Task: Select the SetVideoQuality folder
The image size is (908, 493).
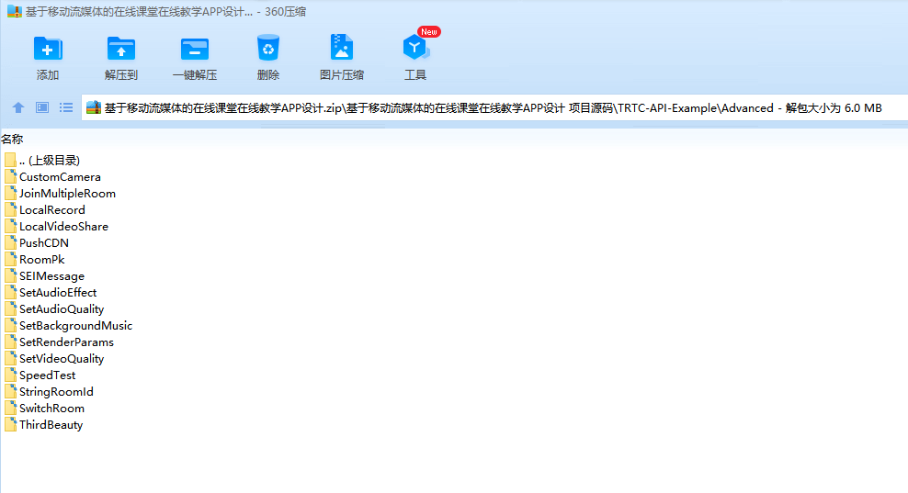Action: 54,359
